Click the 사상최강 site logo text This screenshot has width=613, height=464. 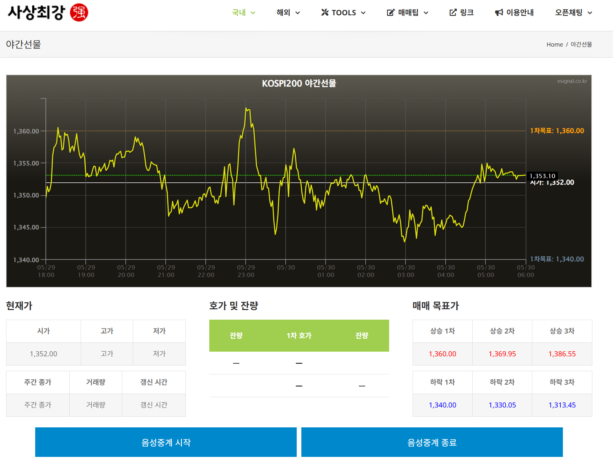point(37,12)
